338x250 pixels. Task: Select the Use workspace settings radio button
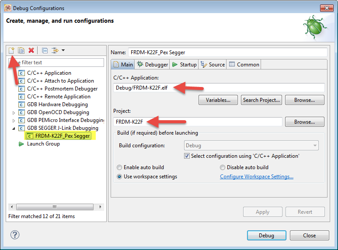click(119, 177)
